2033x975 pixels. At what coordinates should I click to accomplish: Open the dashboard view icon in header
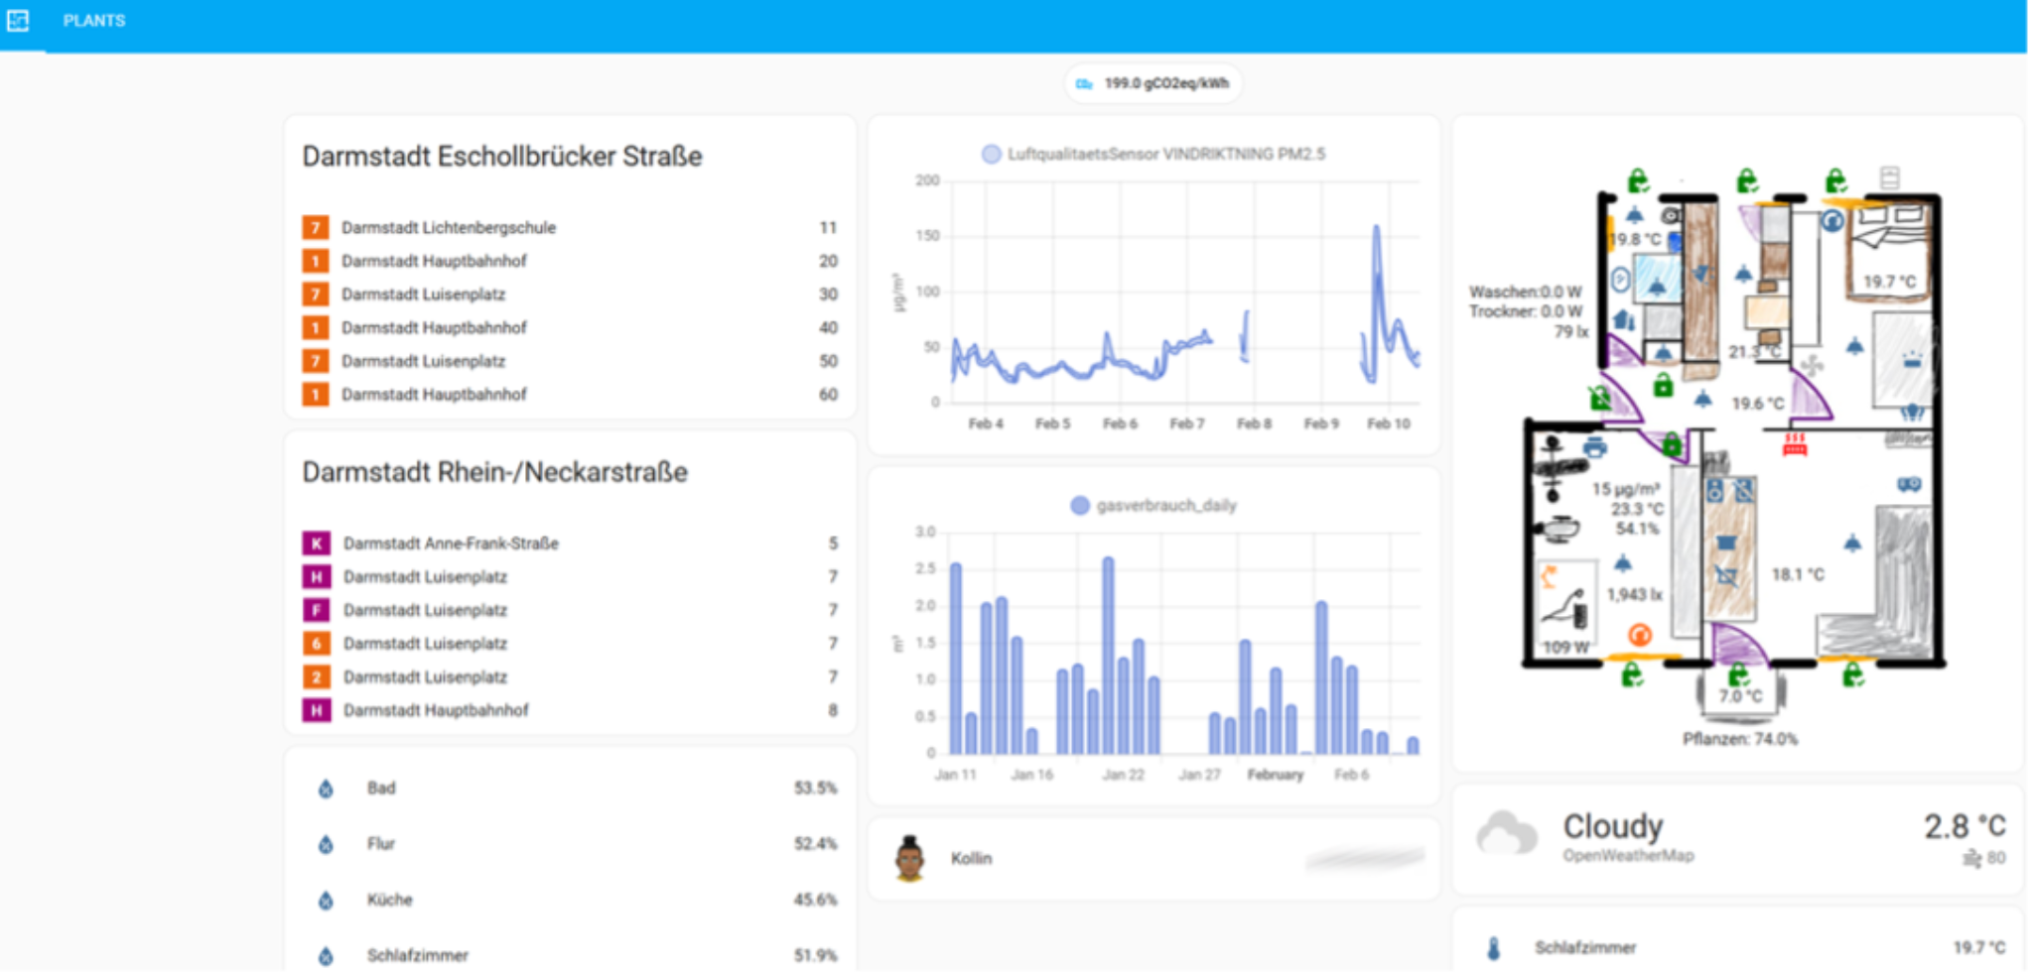(x=18, y=20)
